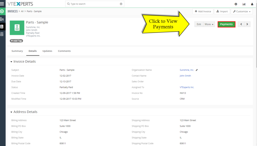257x146 pixels.
Task: Click the Modified Time value 12-09-2017 10:03 PM
Action: coord(70,99)
